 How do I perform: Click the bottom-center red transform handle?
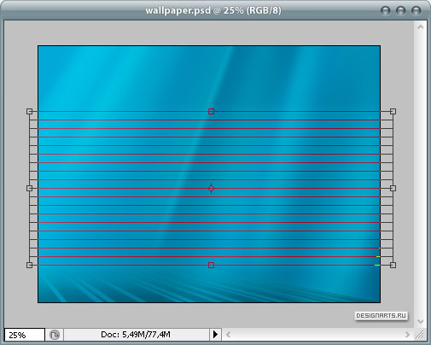coord(211,265)
